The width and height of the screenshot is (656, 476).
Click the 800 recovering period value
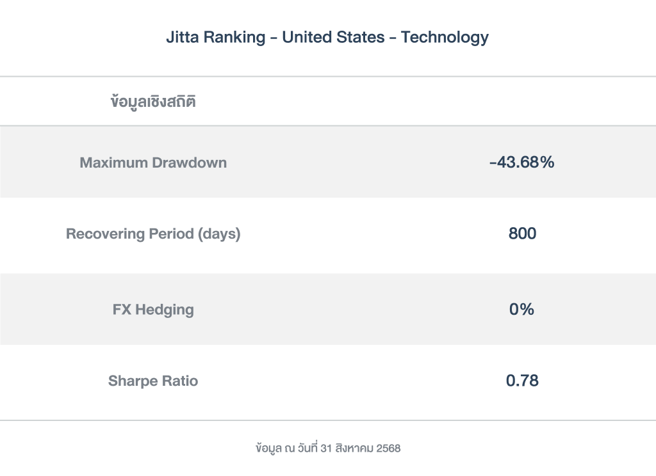522,234
